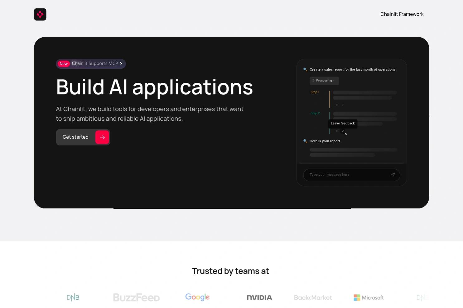463x308 pixels.
Task: Click the Microsoft logo
Action: [369, 298]
